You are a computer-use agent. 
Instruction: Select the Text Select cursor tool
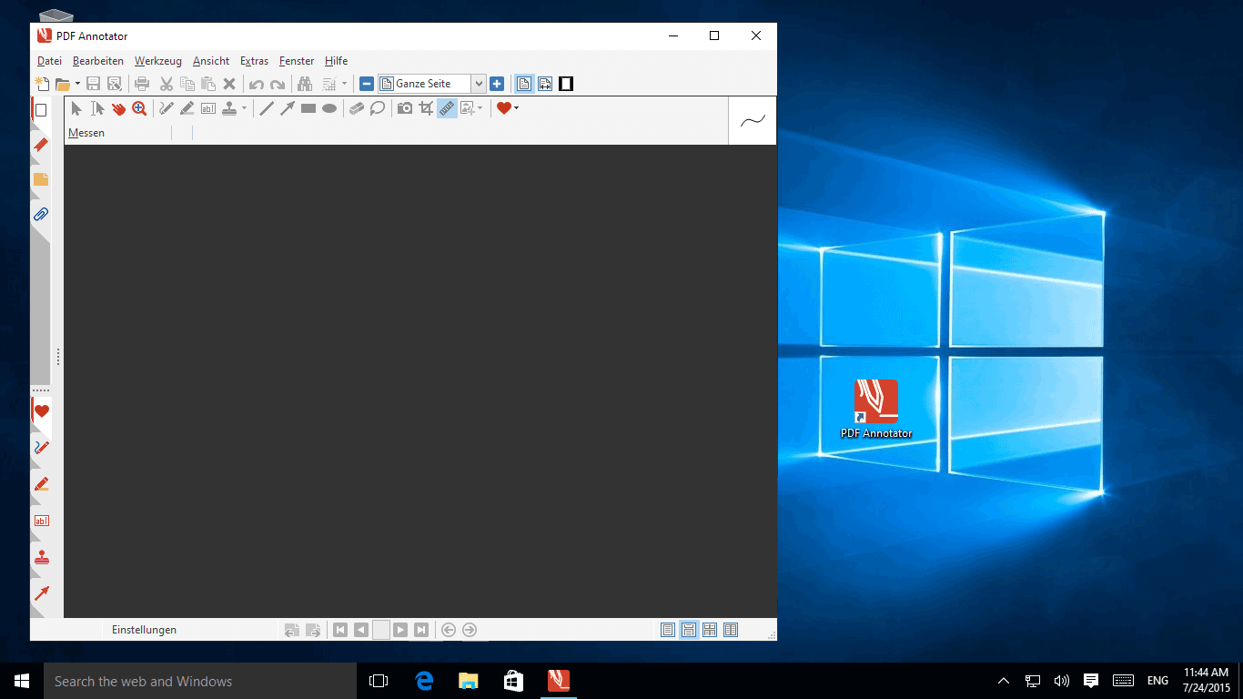tap(97, 108)
